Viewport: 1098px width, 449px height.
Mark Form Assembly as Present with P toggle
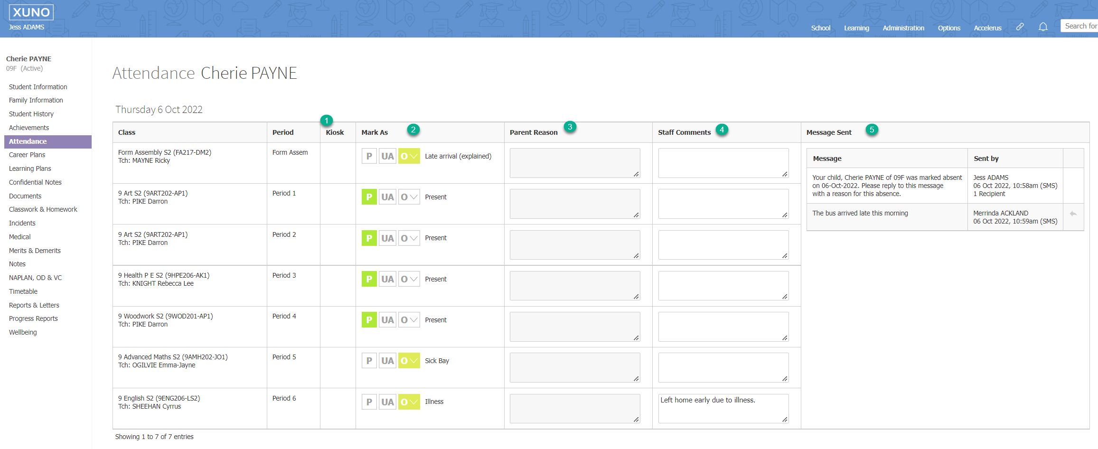coord(369,156)
